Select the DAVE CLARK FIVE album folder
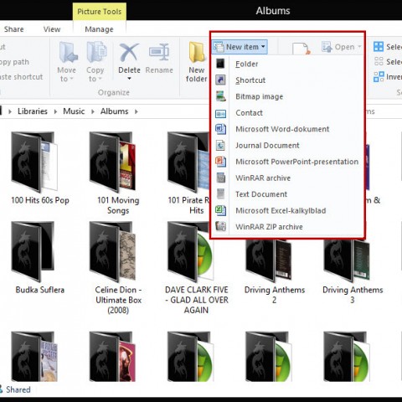This screenshot has width=402, height=402. 196,268
